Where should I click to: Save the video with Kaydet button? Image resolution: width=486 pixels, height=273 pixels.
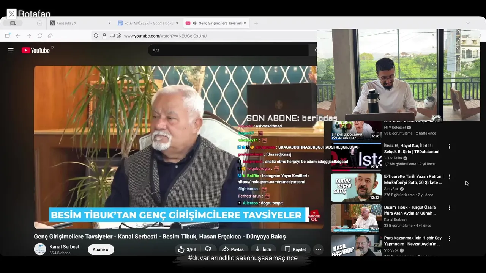(295, 249)
